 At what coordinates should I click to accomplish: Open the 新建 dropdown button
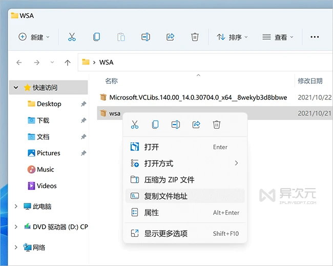pos(34,37)
